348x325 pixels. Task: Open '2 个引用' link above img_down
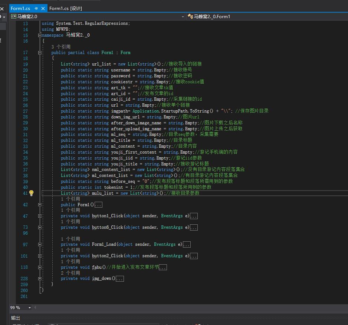70,273
